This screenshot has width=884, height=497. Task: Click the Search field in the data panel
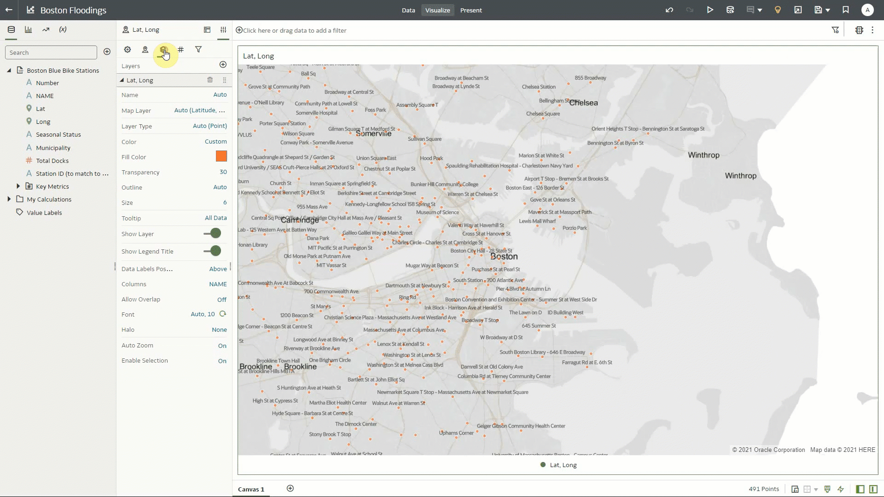[x=51, y=52]
